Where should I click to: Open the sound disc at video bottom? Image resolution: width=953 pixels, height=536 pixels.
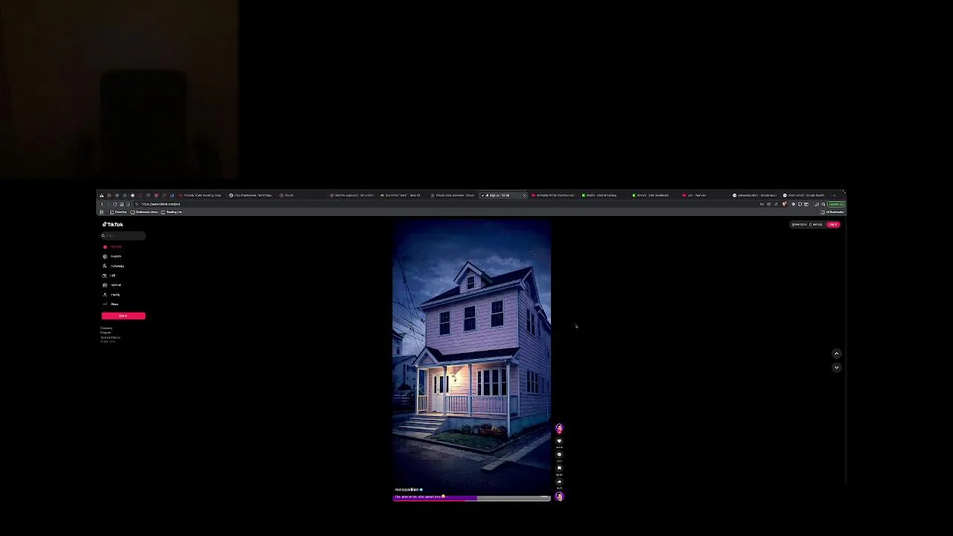coord(559,496)
